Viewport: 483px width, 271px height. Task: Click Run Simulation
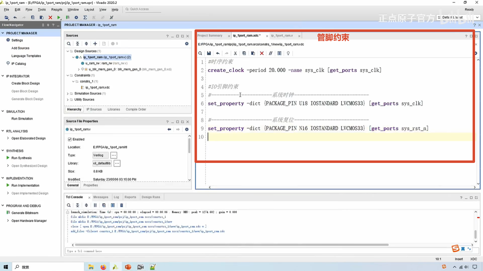(22, 119)
